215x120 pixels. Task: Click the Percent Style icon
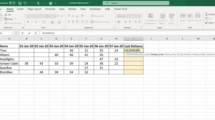(x=125, y=22)
